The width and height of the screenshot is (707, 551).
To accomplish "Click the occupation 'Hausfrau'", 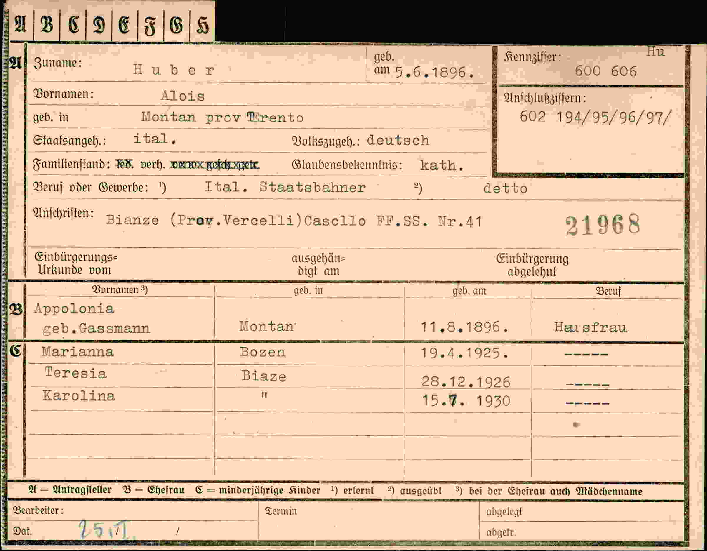I will 590,327.
